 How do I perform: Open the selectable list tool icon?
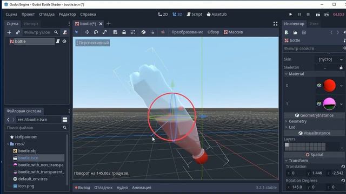115,32
